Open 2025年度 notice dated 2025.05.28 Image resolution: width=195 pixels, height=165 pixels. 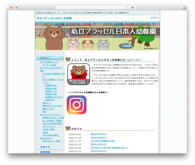(109, 147)
